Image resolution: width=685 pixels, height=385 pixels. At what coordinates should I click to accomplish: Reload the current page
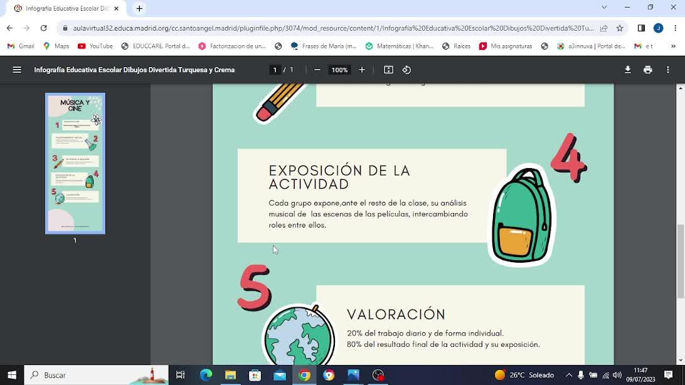43,28
